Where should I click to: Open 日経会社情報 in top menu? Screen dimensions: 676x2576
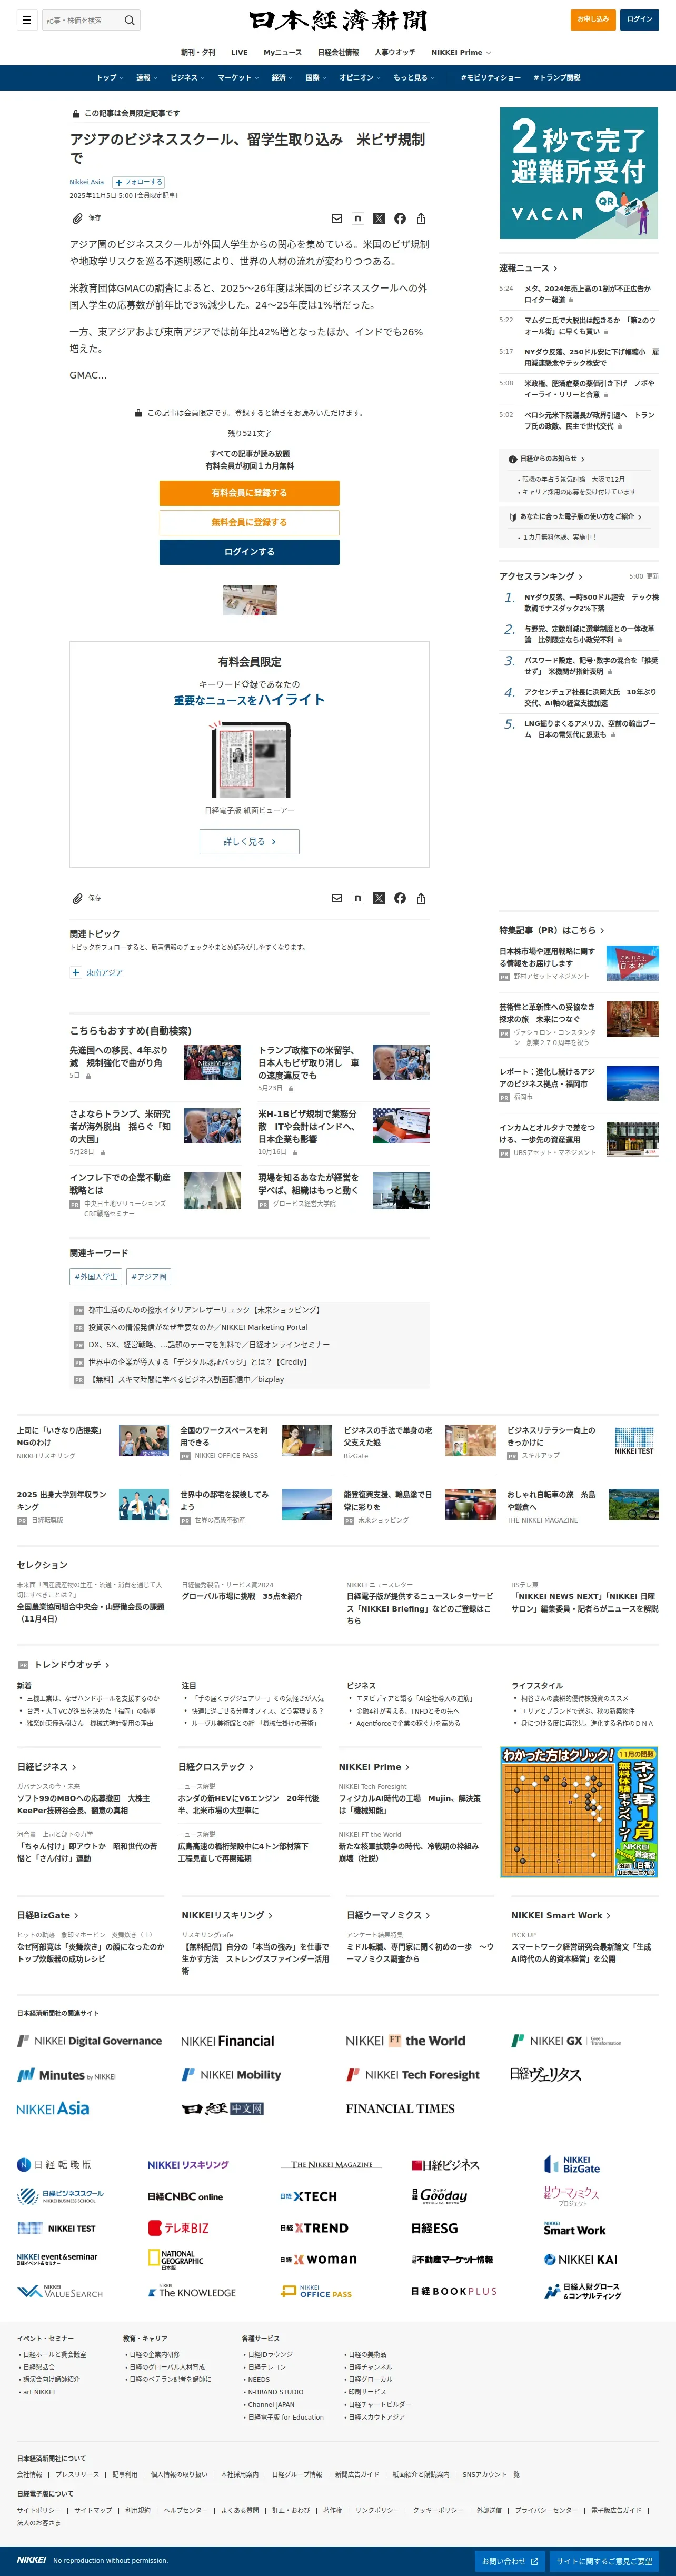[338, 52]
